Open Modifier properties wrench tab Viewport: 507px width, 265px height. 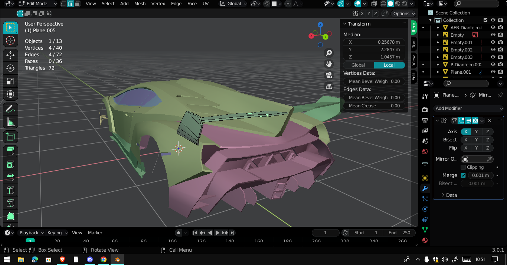coord(425,188)
